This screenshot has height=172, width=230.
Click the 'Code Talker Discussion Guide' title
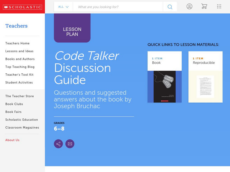pyautogui.click(x=87, y=68)
